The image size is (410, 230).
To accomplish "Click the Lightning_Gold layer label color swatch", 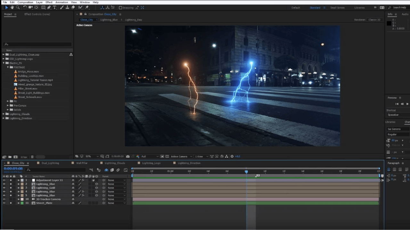I will pos(22,188).
